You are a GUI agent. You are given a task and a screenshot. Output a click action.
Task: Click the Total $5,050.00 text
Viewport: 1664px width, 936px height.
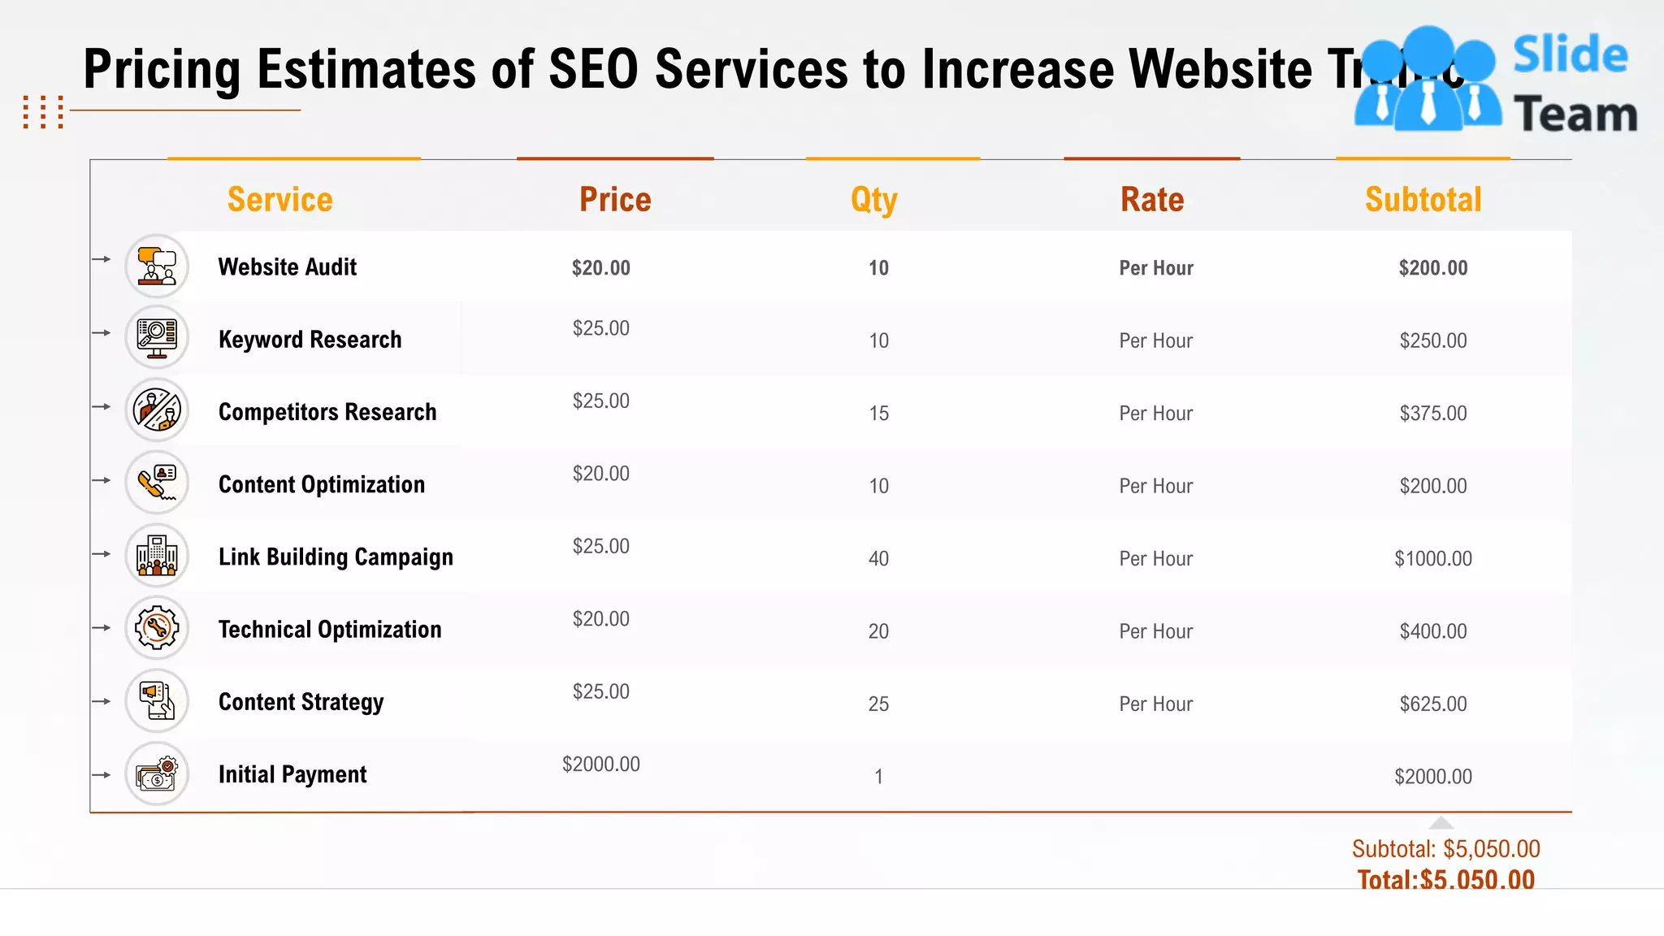point(1445,879)
